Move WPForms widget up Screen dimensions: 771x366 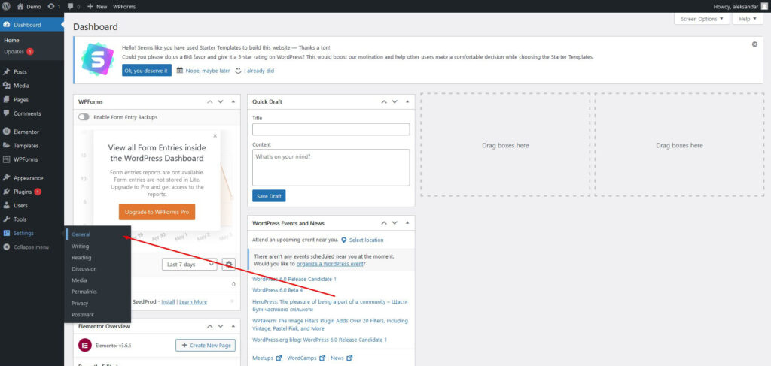(x=210, y=101)
